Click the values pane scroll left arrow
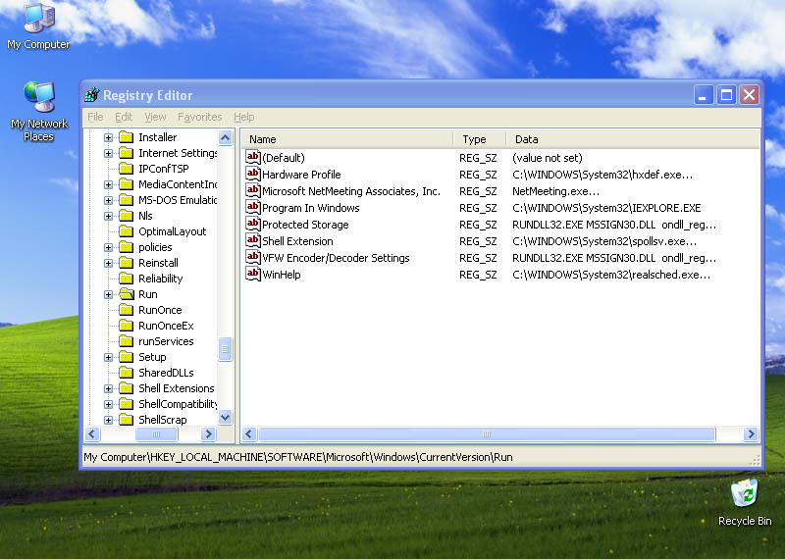 click(250, 433)
